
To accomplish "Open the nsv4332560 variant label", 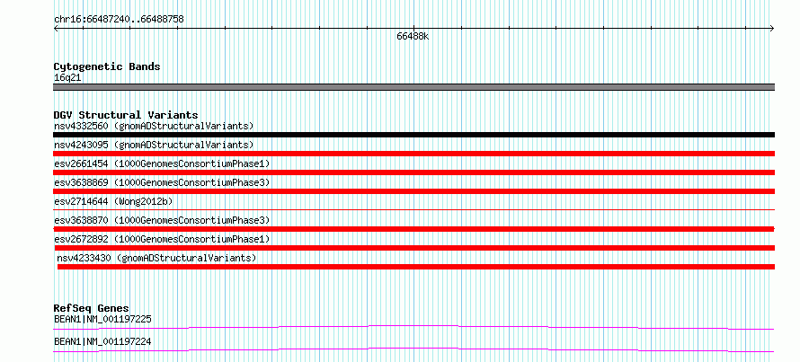I will tap(154, 126).
